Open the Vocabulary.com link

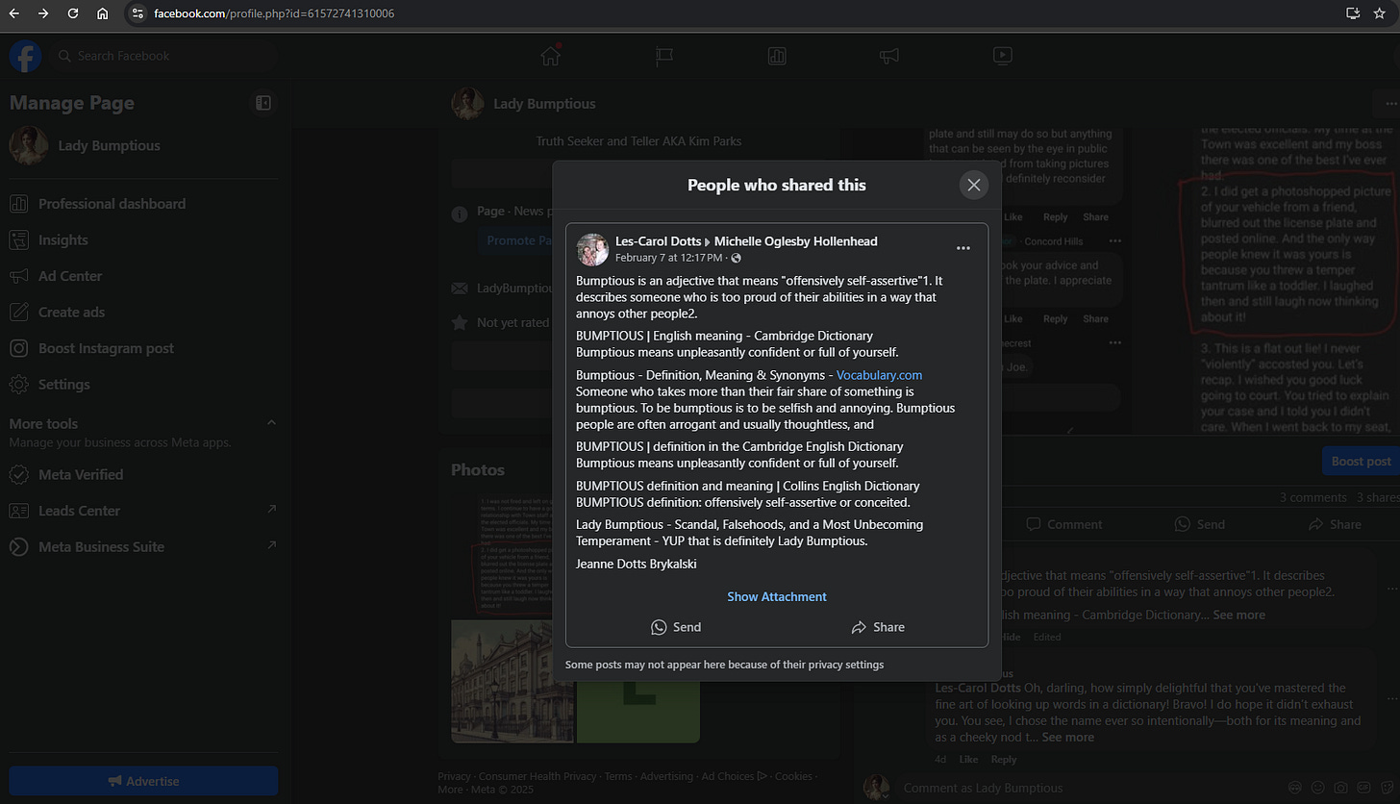tap(879, 375)
